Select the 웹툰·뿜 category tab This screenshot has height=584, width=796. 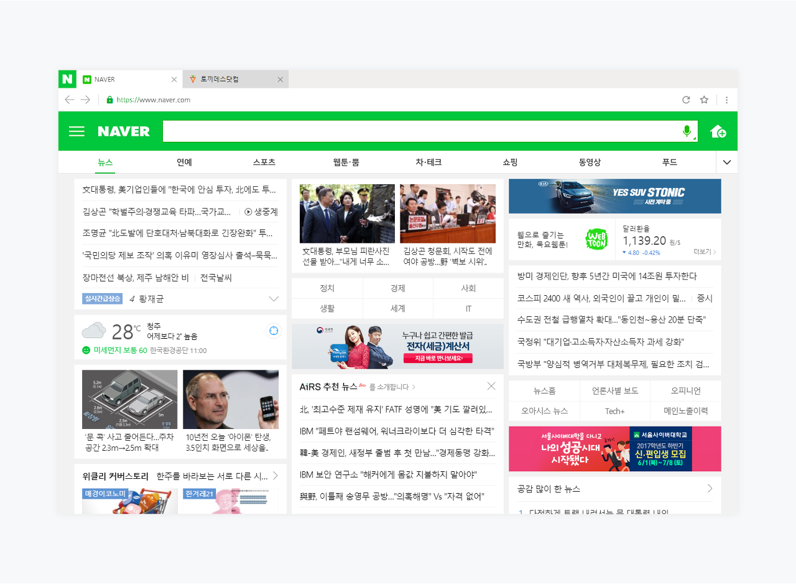[x=346, y=162]
